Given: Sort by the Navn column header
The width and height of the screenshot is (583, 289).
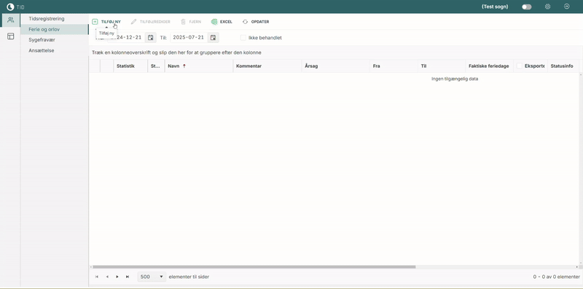Looking at the screenshot, I should [199, 66].
